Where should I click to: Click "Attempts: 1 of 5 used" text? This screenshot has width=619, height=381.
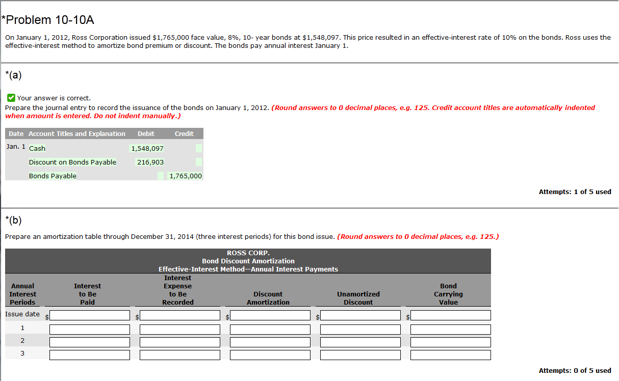click(x=575, y=192)
